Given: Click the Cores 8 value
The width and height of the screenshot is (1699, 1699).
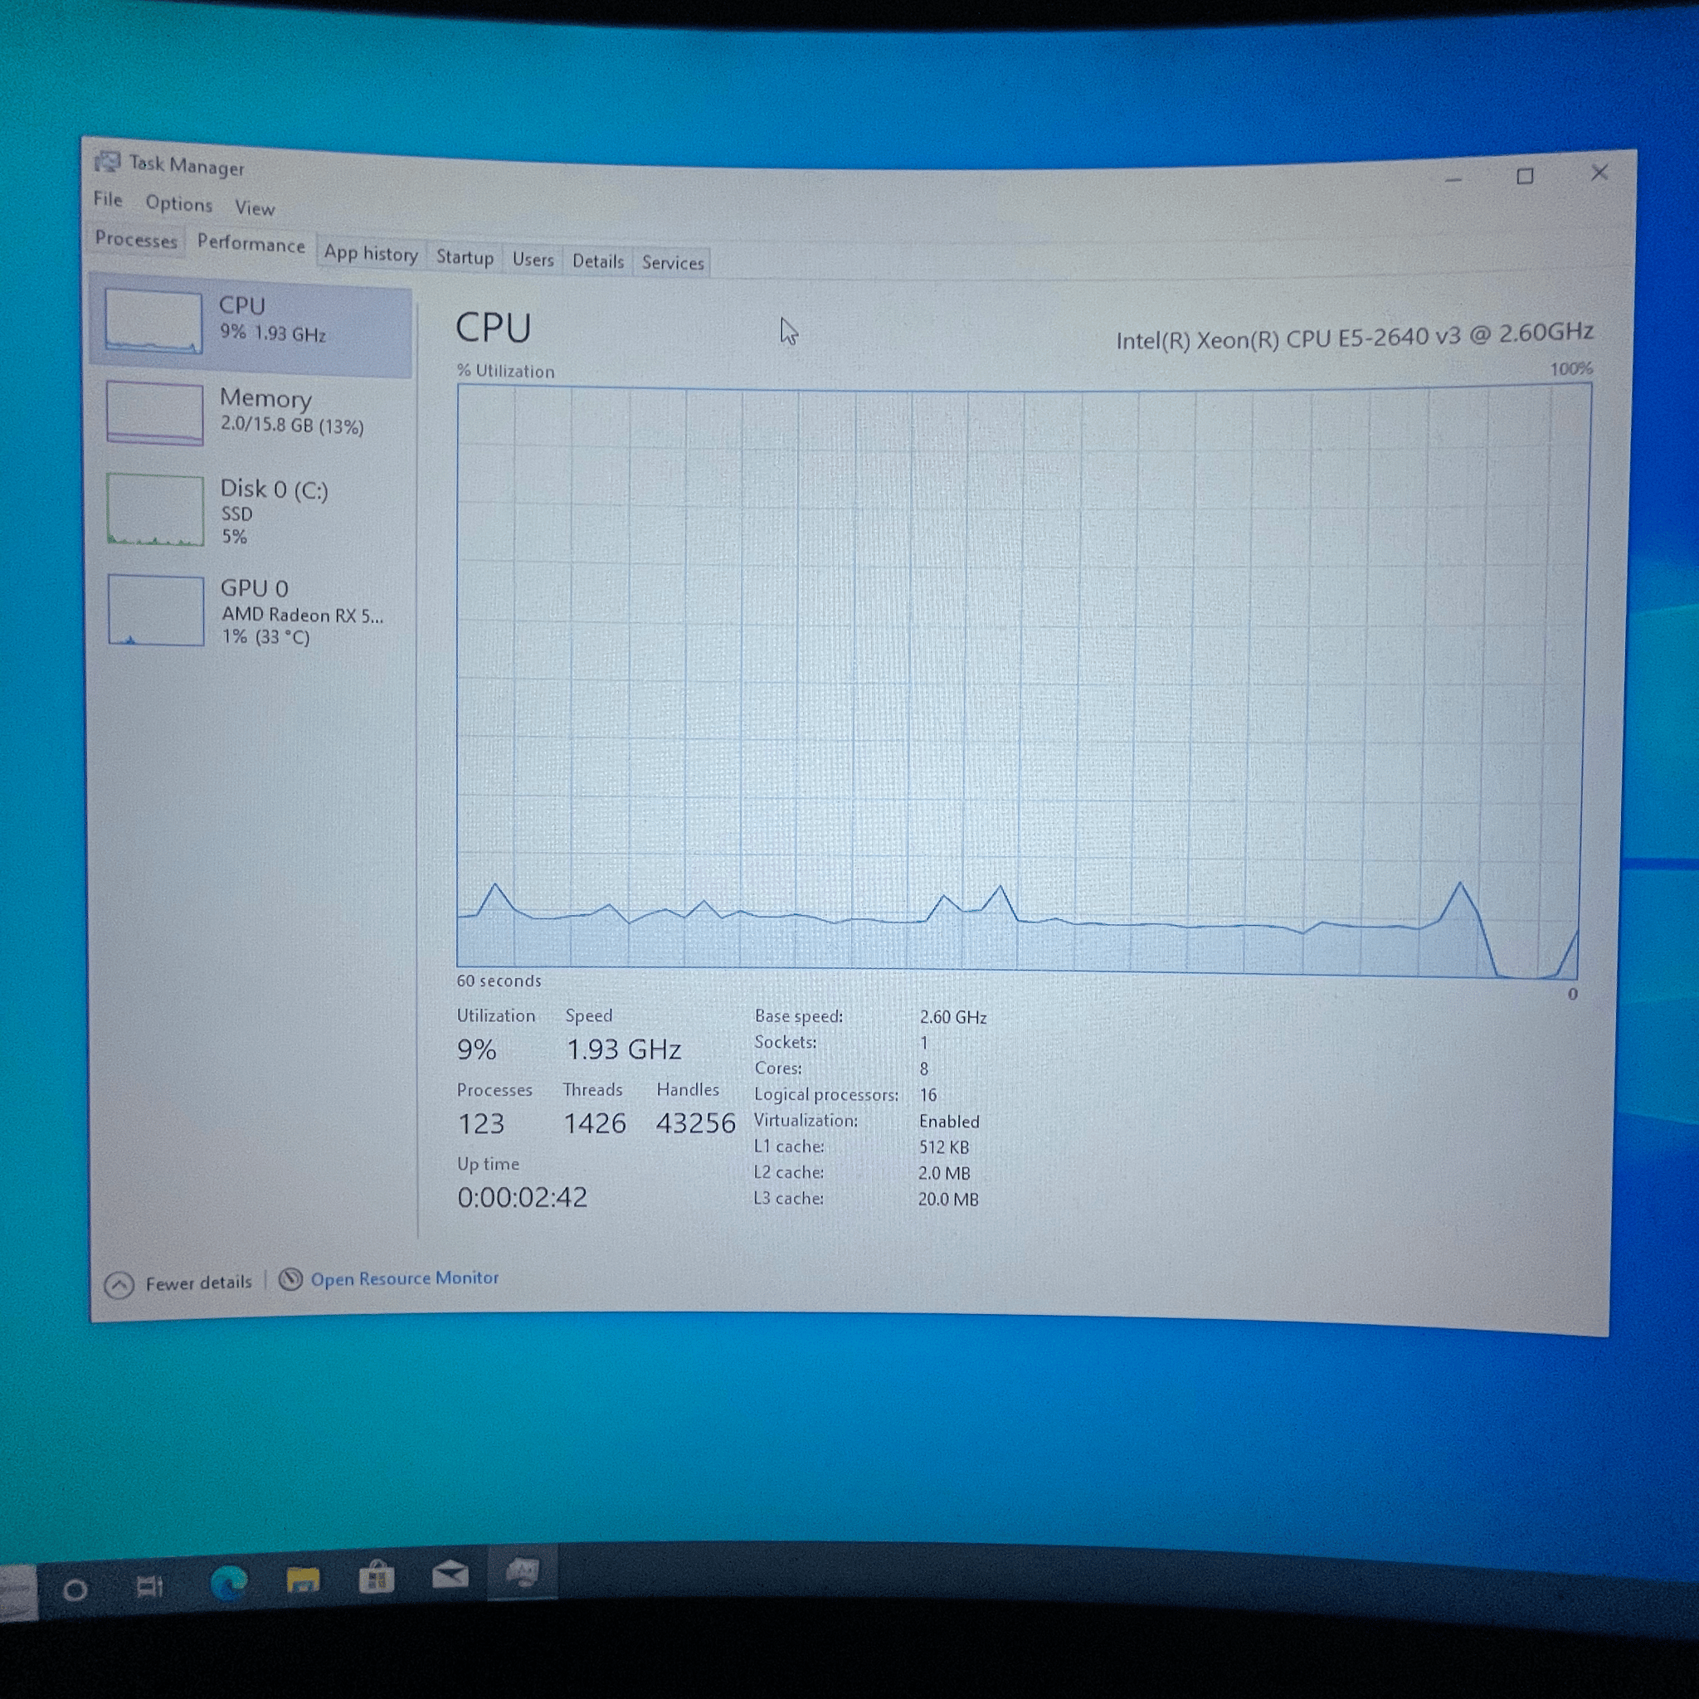Looking at the screenshot, I should tap(924, 1069).
